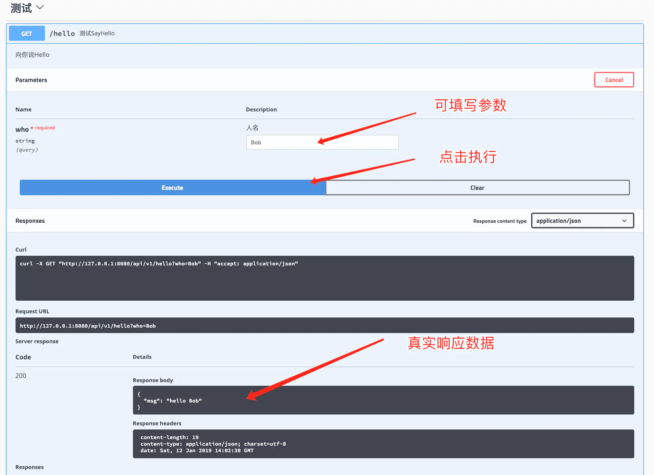Click the response headers block

click(x=383, y=444)
